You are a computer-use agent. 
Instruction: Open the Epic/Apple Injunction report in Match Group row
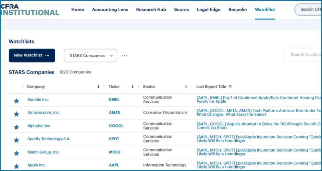click(x=259, y=152)
